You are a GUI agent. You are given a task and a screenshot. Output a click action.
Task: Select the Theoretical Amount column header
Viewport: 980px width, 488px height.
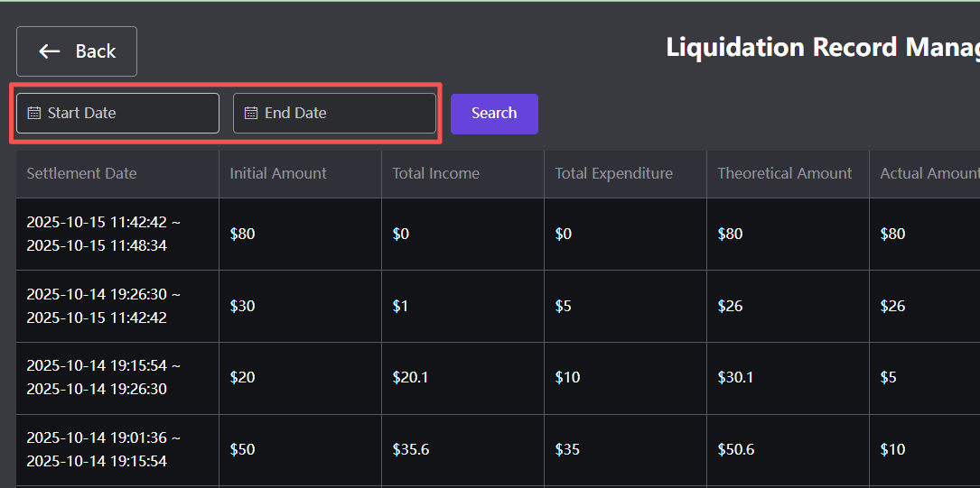point(784,173)
